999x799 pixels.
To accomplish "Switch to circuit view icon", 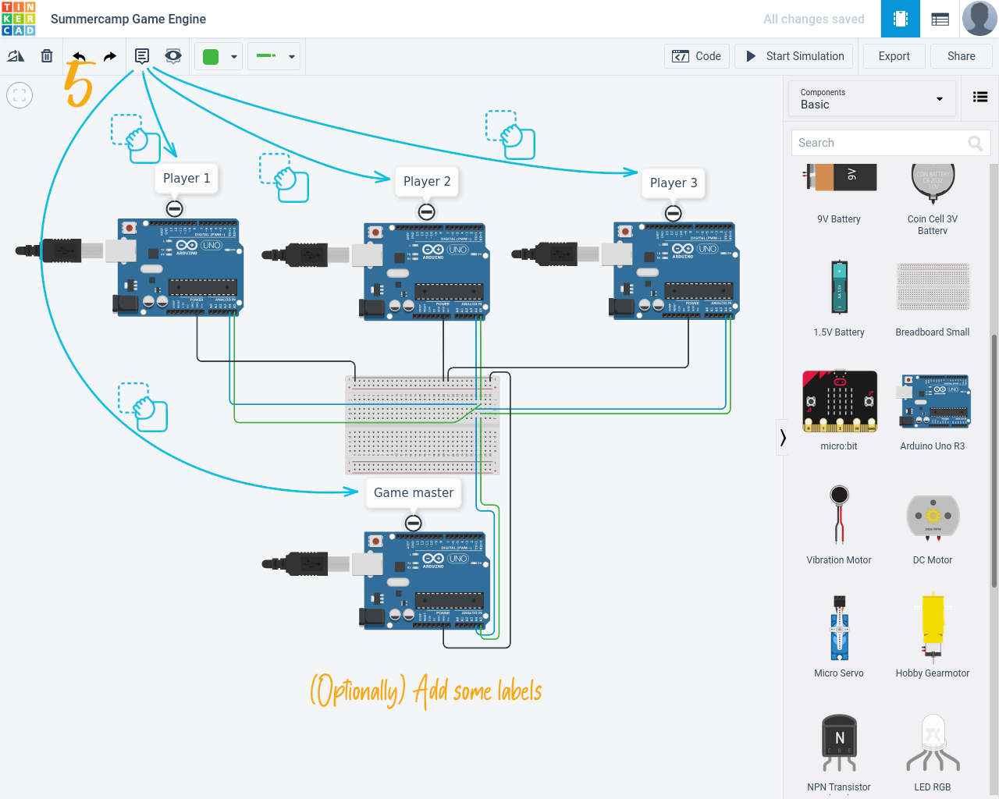I will [x=901, y=19].
